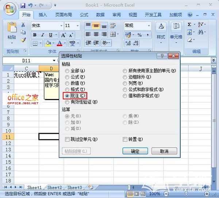
Task: Toggle italic formatting
Action: 43,35
